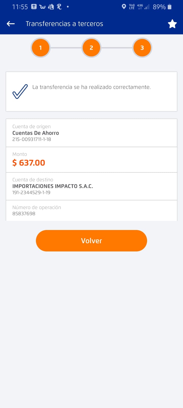
Task: Tap the location icon in status bar
Action: pos(124,7)
